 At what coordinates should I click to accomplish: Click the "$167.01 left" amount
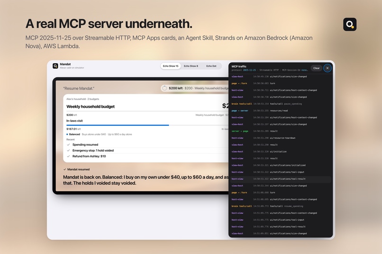point(73,129)
